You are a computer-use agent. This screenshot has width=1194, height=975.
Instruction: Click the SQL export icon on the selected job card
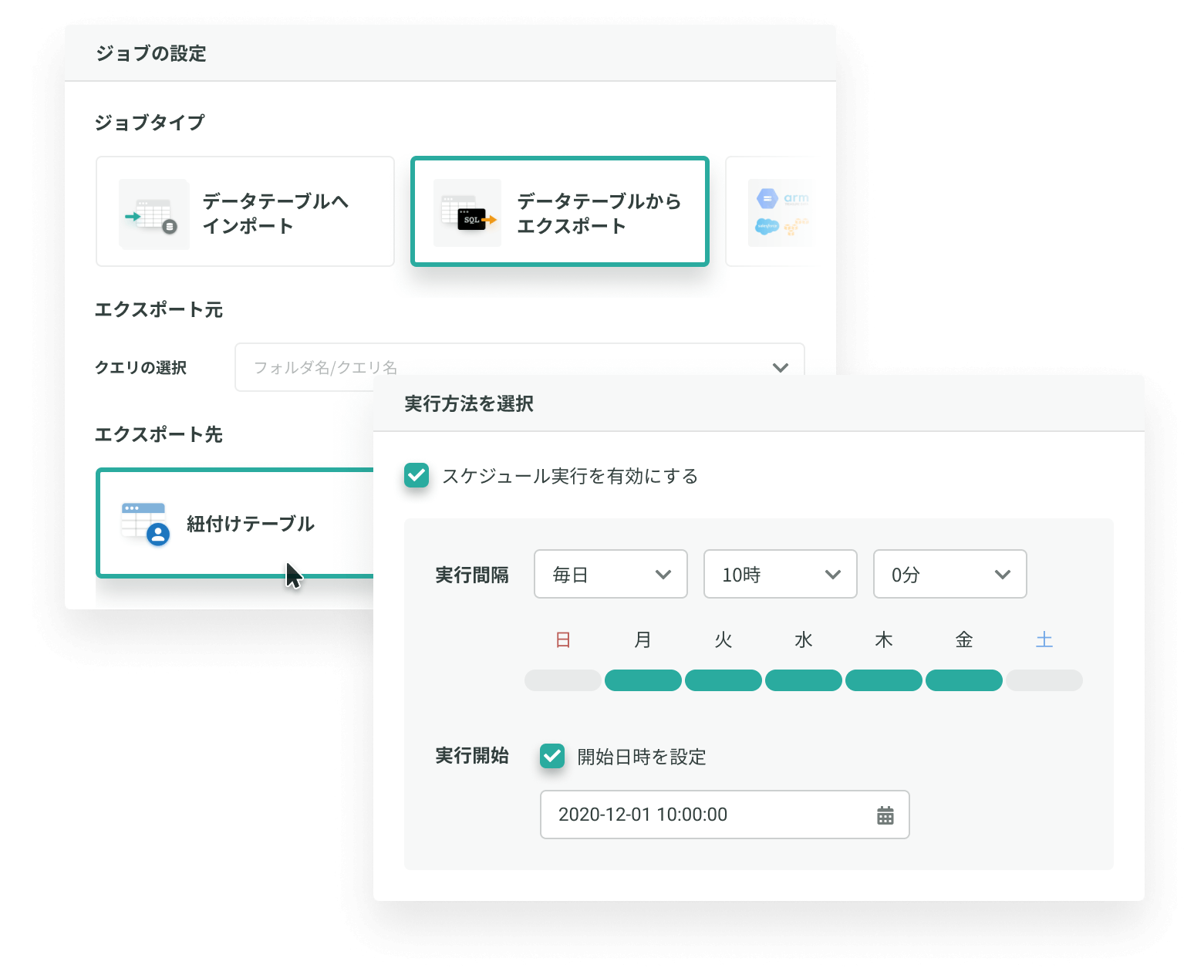coord(467,214)
